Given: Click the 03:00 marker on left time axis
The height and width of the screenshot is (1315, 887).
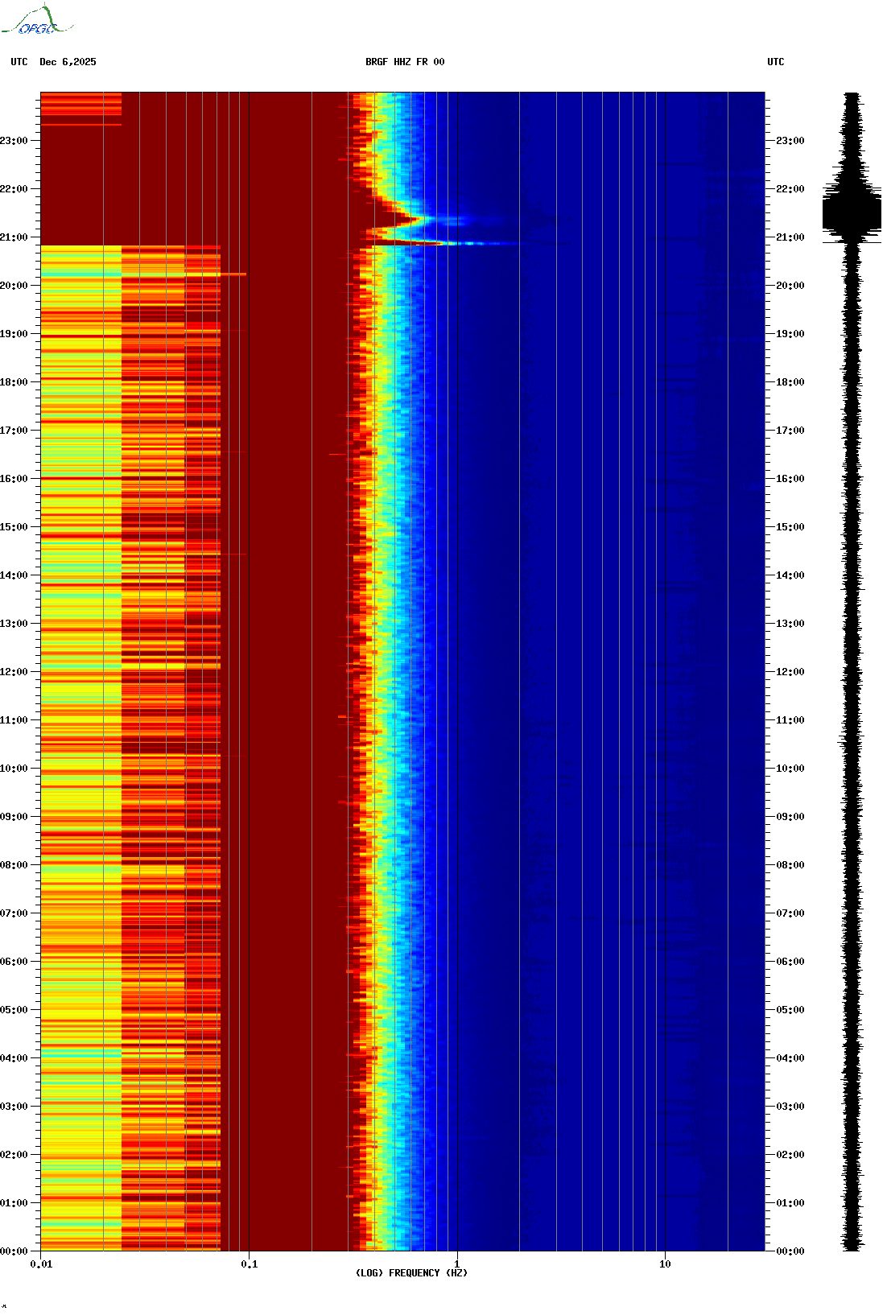Looking at the screenshot, I should (x=14, y=1107).
